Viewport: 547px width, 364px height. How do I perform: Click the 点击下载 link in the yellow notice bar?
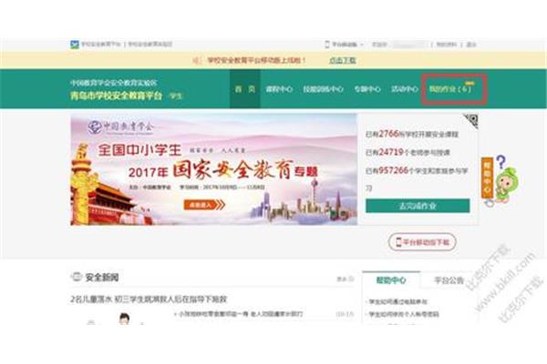[342, 60]
